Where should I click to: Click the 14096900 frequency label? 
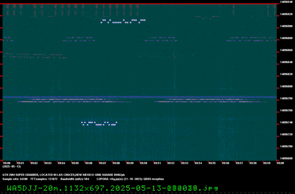287,26
